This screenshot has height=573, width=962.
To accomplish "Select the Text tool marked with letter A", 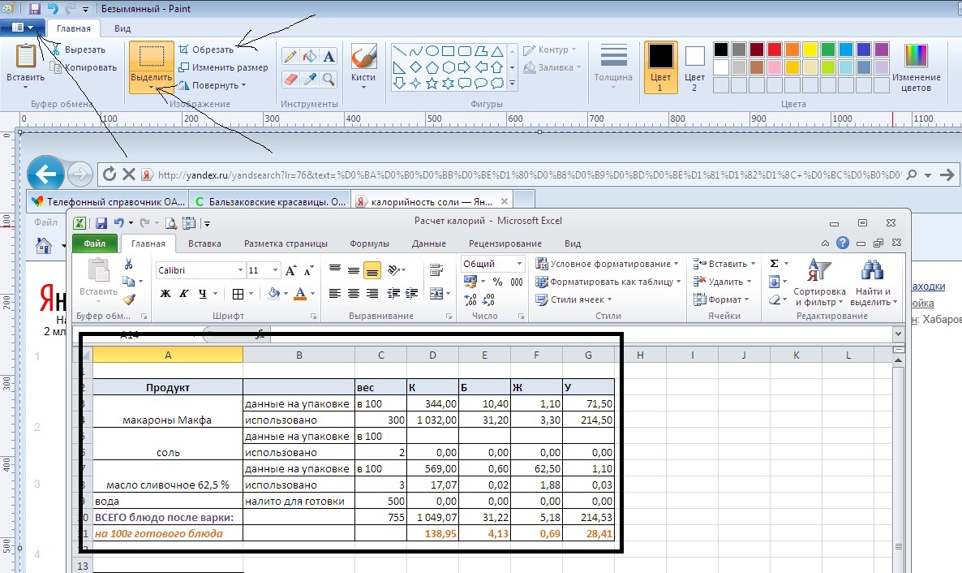I will (329, 57).
